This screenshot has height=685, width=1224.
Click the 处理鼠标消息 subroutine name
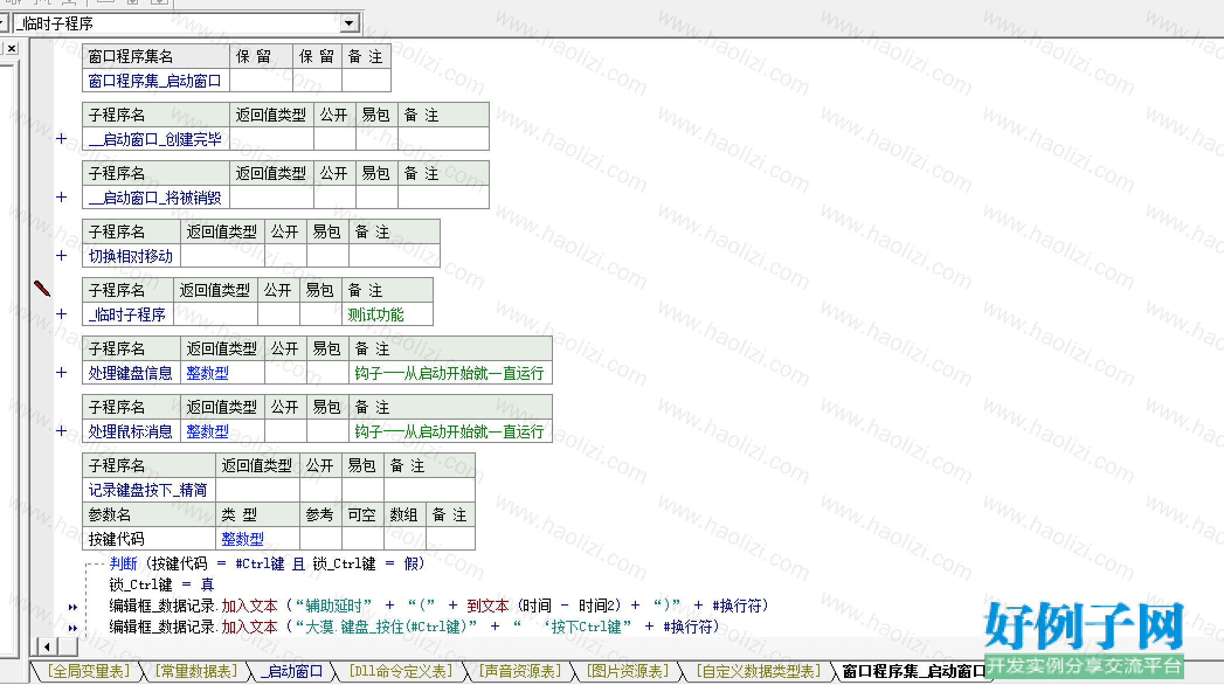131,431
